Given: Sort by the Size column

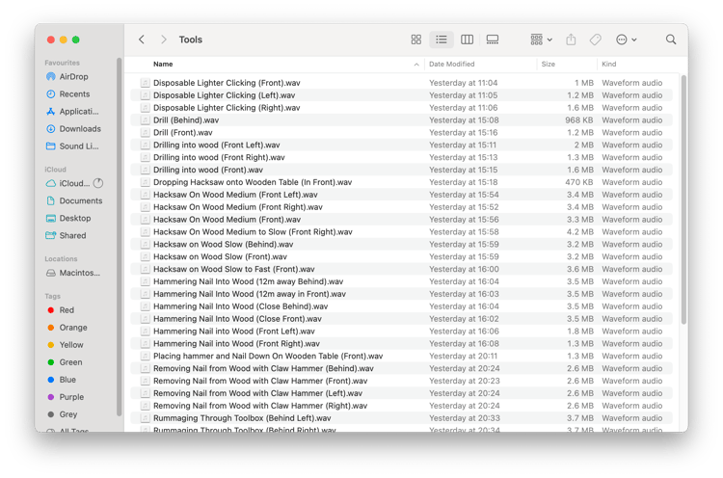Looking at the screenshot, I should tap(549, 64).
